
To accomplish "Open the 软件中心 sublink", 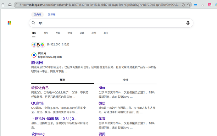I will pyautogui.click(x=38, y=134).
